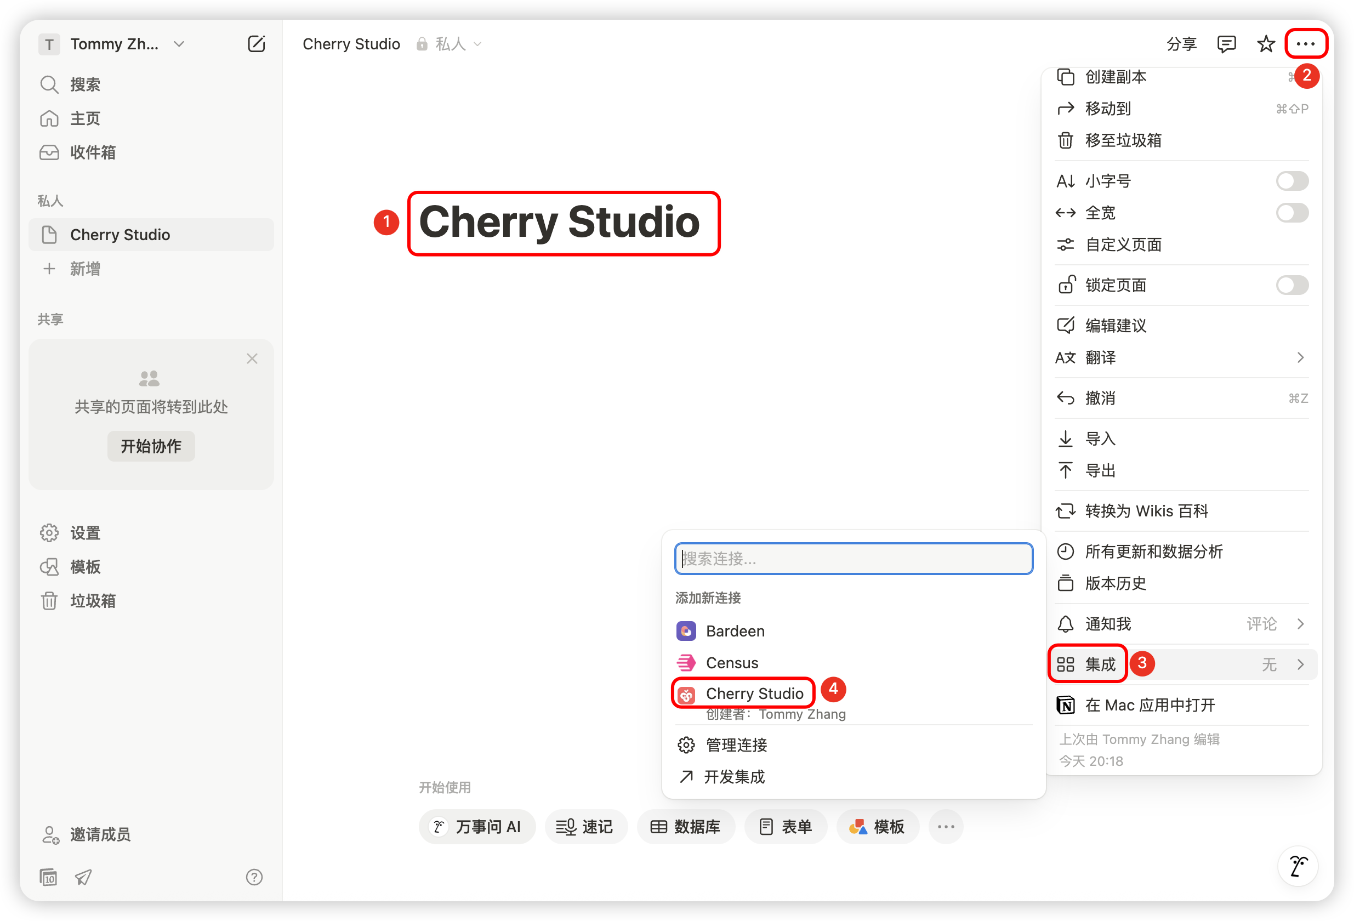The image size is (1354, 921).
Task: Click the 开始协作 button
Action: [151, 446]
